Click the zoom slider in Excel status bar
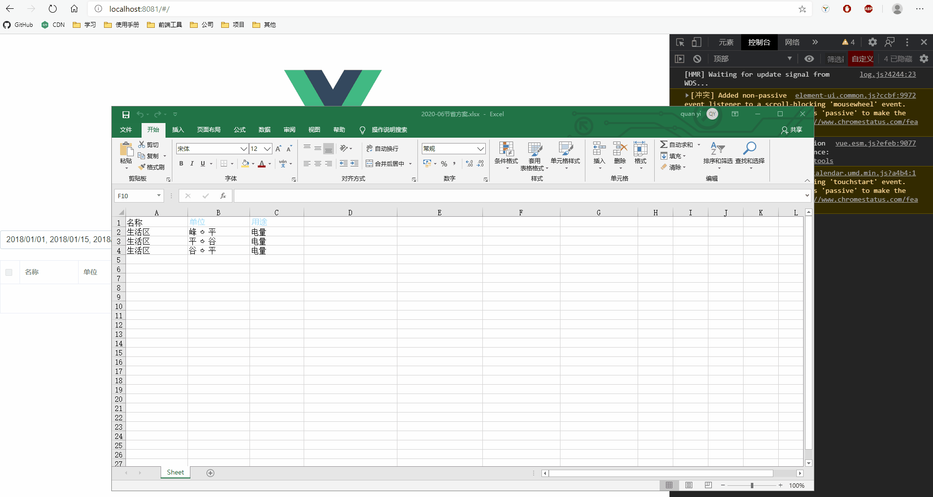This screenshot has width=933, height=497. click(x=752, y=485)
